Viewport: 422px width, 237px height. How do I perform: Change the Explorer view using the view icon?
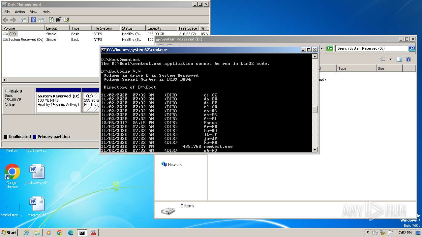point(382,59)
